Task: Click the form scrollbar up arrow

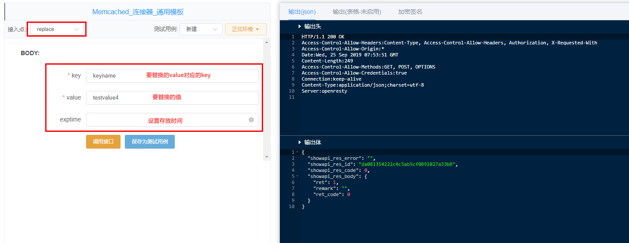Action: [266, 42]
